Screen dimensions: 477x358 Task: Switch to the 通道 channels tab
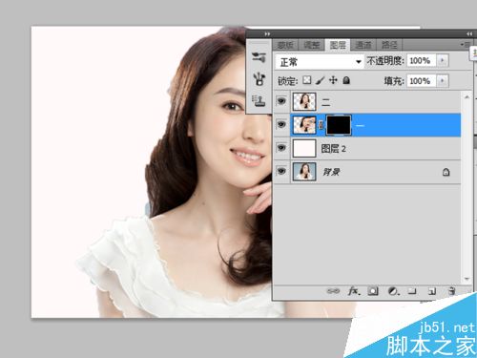pos(363,45)
